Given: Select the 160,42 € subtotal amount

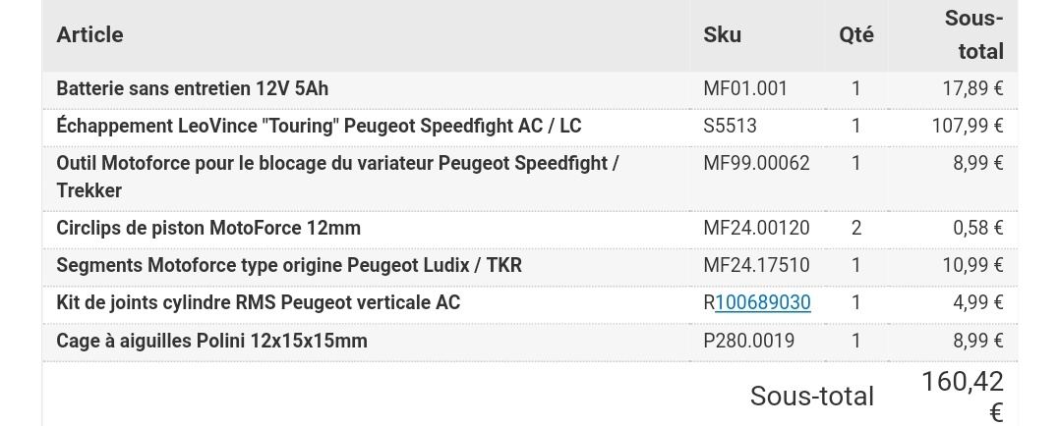Looking at the screenshot, I should pos(963,397).
